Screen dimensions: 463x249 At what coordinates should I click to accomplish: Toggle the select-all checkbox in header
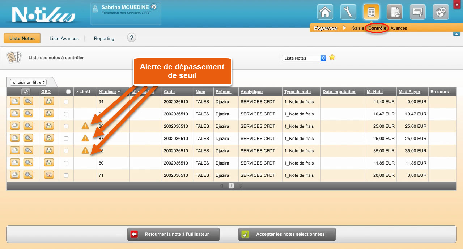[x=68, y=92]
